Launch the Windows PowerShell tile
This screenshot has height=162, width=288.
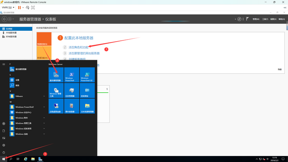pyautogui.click(x=72, y=75)
